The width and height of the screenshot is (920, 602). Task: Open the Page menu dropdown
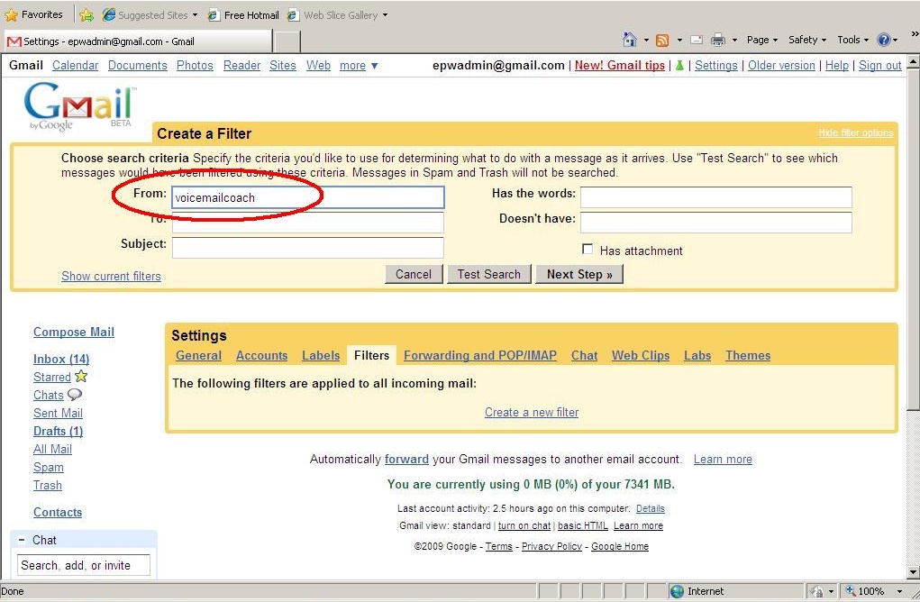tap(761, 40)
